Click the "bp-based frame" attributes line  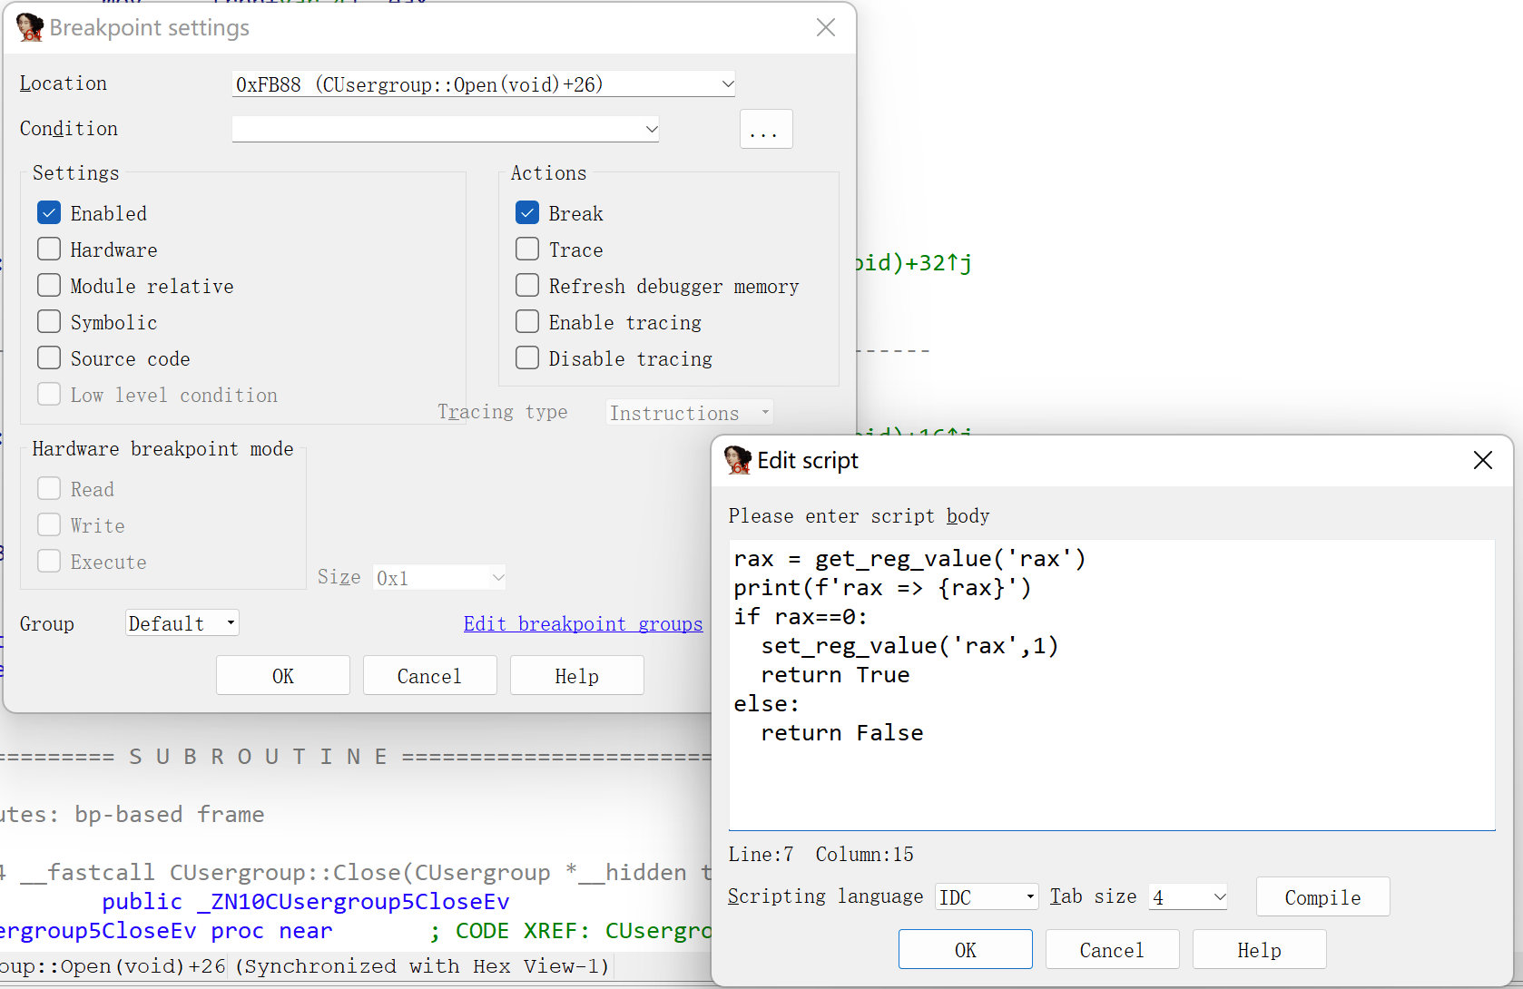click(x=169, y=815)
